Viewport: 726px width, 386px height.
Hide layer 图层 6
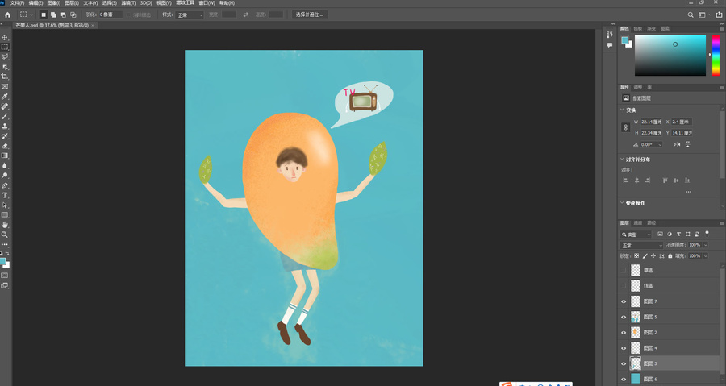624,379
